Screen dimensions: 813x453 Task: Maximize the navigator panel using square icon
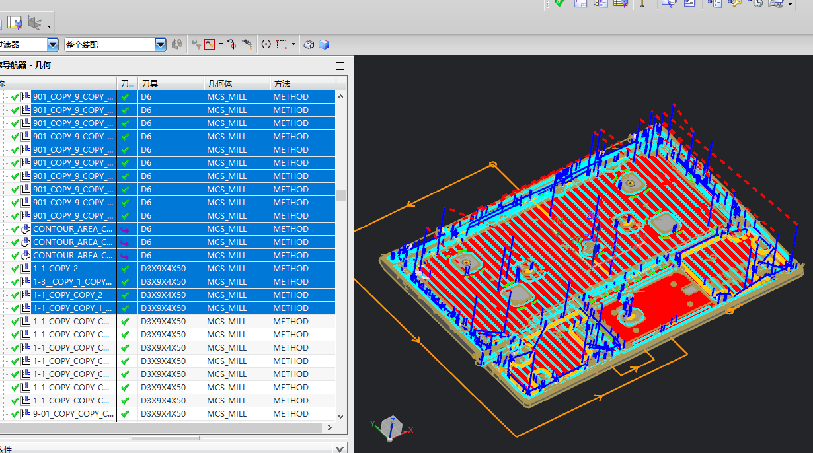[x=340, y=66]
